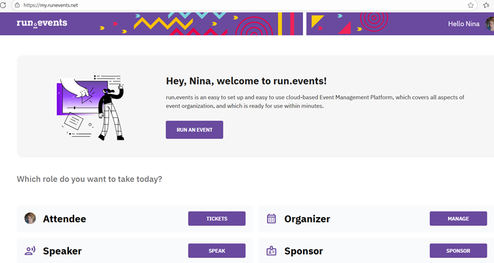Click the welcome illustration graphic
Screen dimensions: 494x263
tap(90, 107)
